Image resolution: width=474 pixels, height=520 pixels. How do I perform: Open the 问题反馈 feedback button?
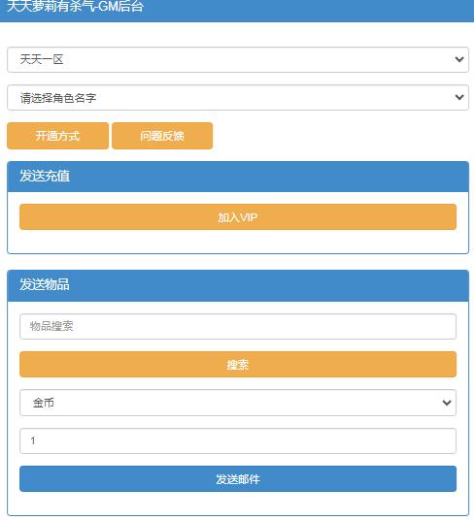coord(162,136)
